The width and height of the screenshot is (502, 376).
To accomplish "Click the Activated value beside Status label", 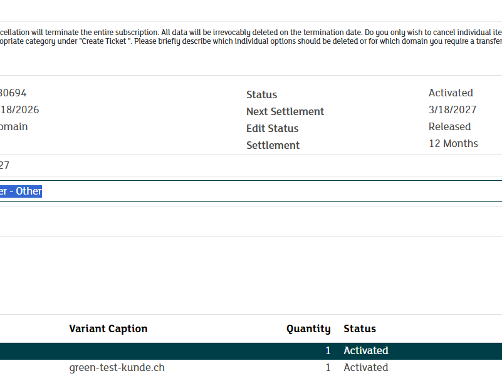I will [x=450, y=93].
